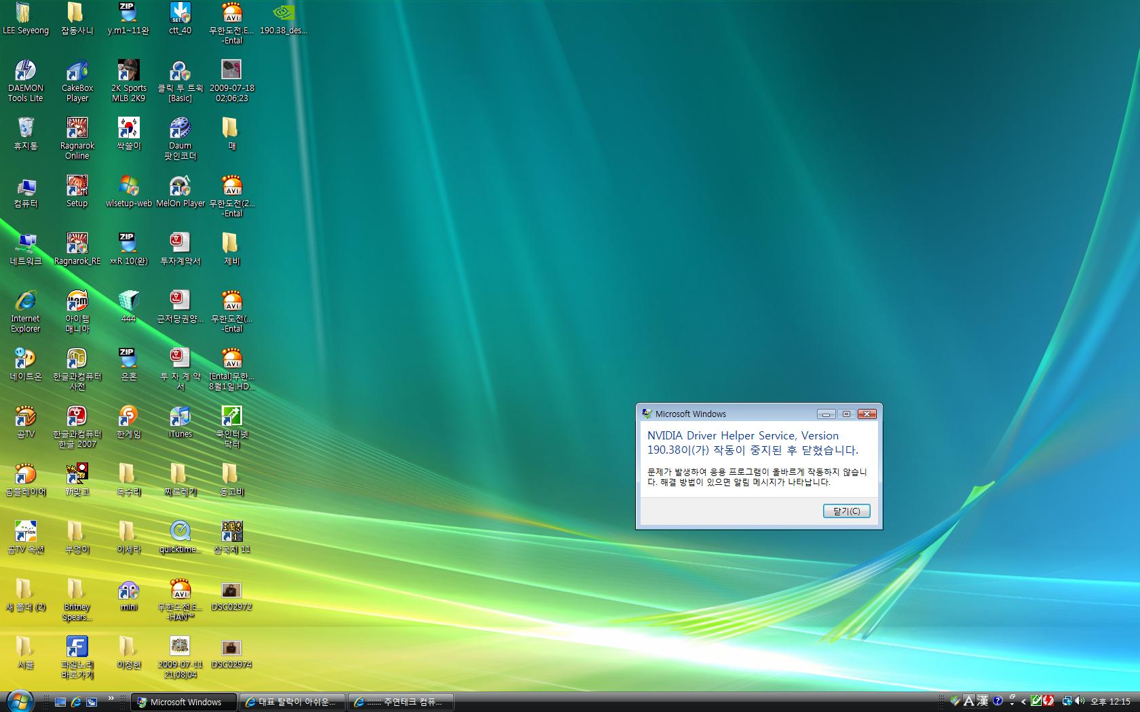Open the Windows Start menu orb
Viewport: 1140px width, 712px height.
[20, 701]
